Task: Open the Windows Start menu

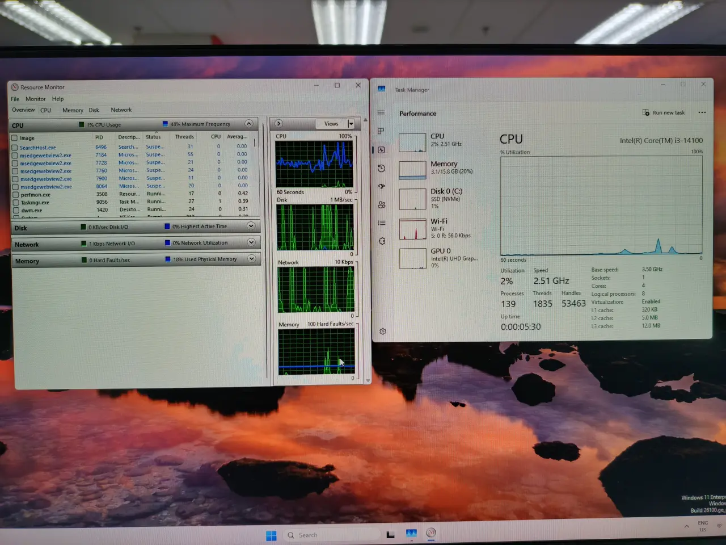Action: point(271,535)
